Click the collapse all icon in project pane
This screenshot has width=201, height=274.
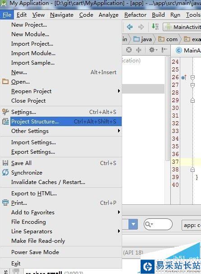139,50
